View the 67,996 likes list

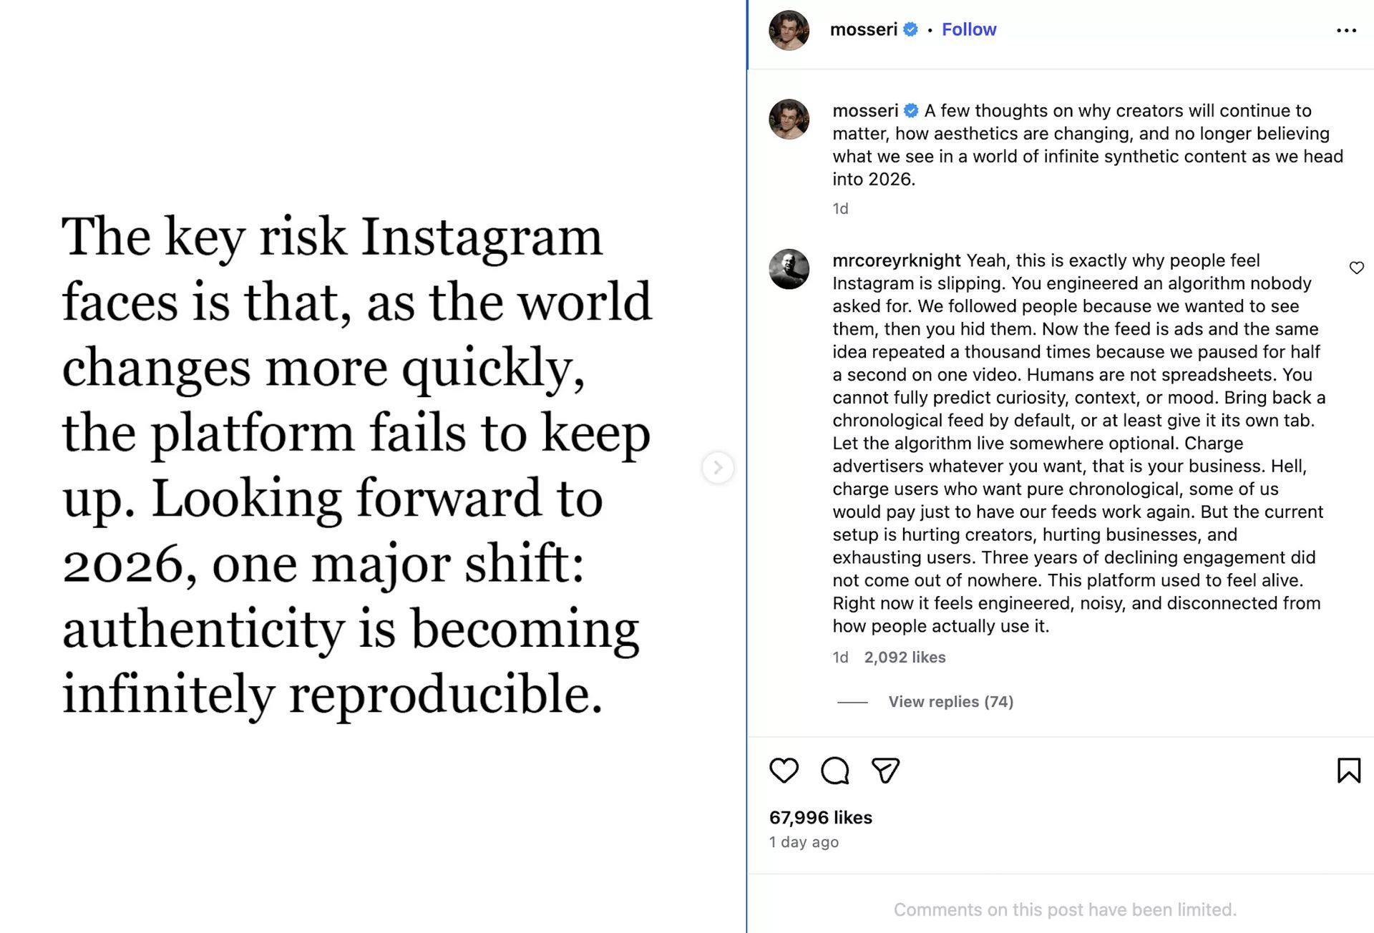pos(820,818)
